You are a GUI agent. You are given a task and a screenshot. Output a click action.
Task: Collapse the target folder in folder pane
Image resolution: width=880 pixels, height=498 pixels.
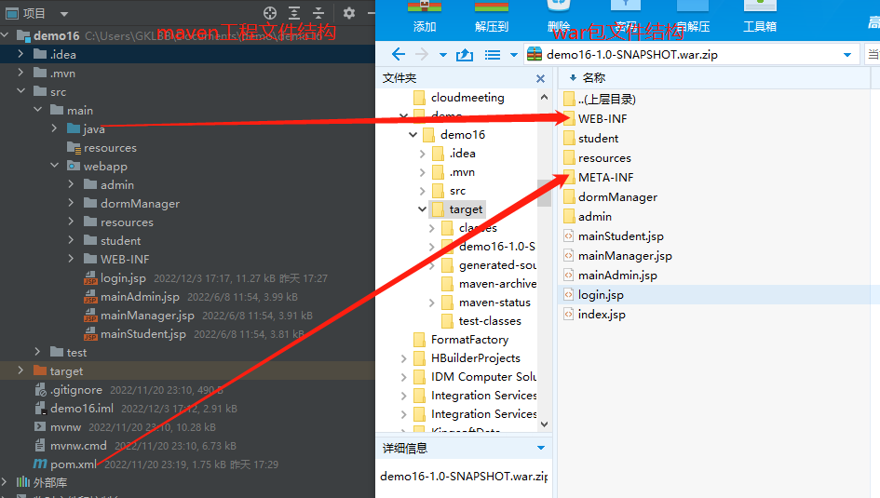click(x=422, y=209)
